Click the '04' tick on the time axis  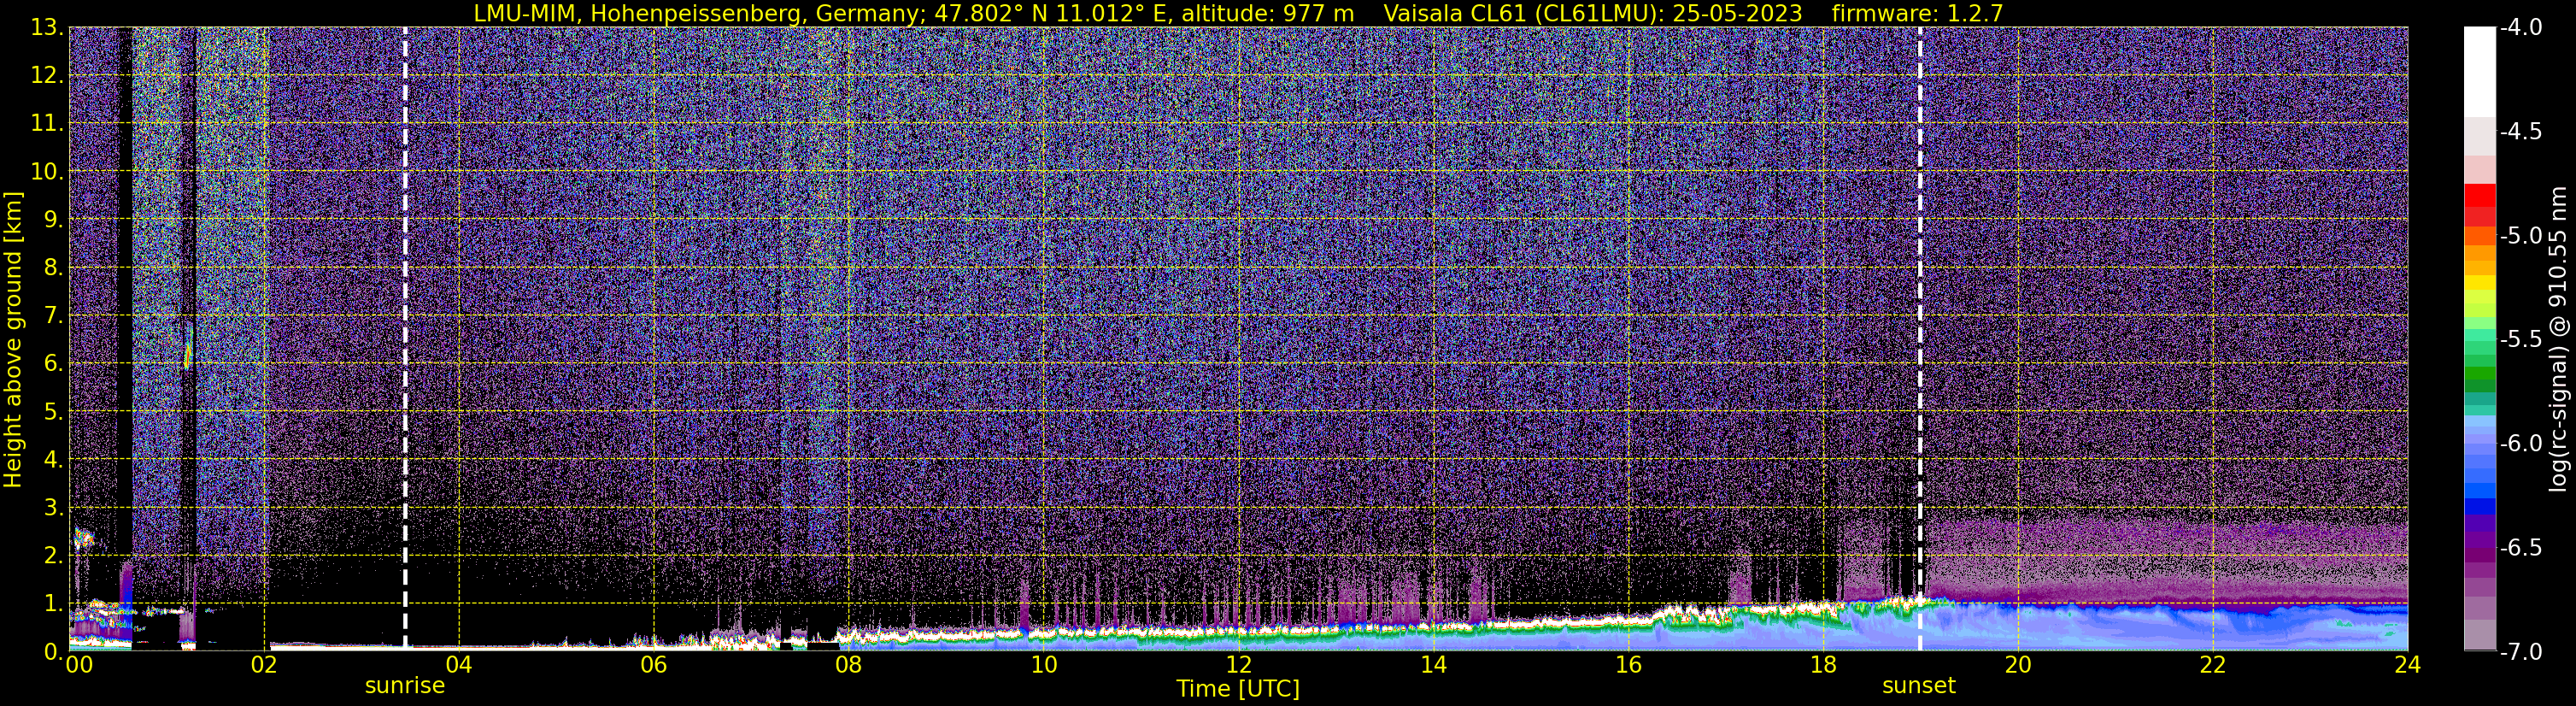(458, 665)
